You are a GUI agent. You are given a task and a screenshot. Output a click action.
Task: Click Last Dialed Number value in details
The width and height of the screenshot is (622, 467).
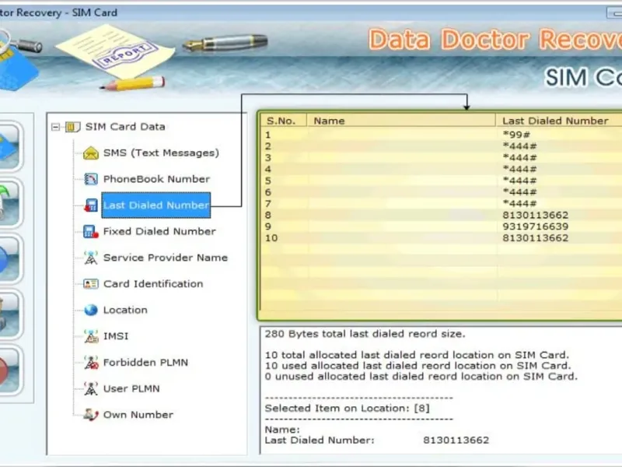tap(456, 441)
